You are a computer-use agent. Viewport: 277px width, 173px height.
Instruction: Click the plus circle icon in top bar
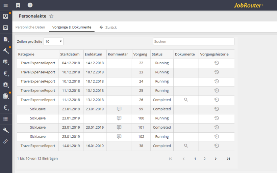click(x=30, y=5)
